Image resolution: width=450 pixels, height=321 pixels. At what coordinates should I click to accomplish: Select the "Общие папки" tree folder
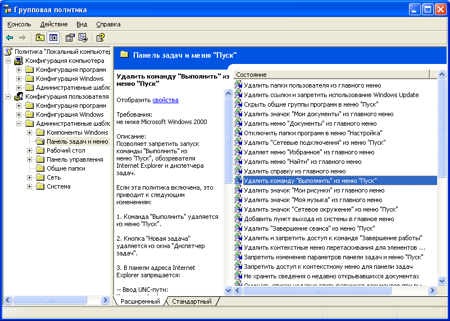click(66, 168)
